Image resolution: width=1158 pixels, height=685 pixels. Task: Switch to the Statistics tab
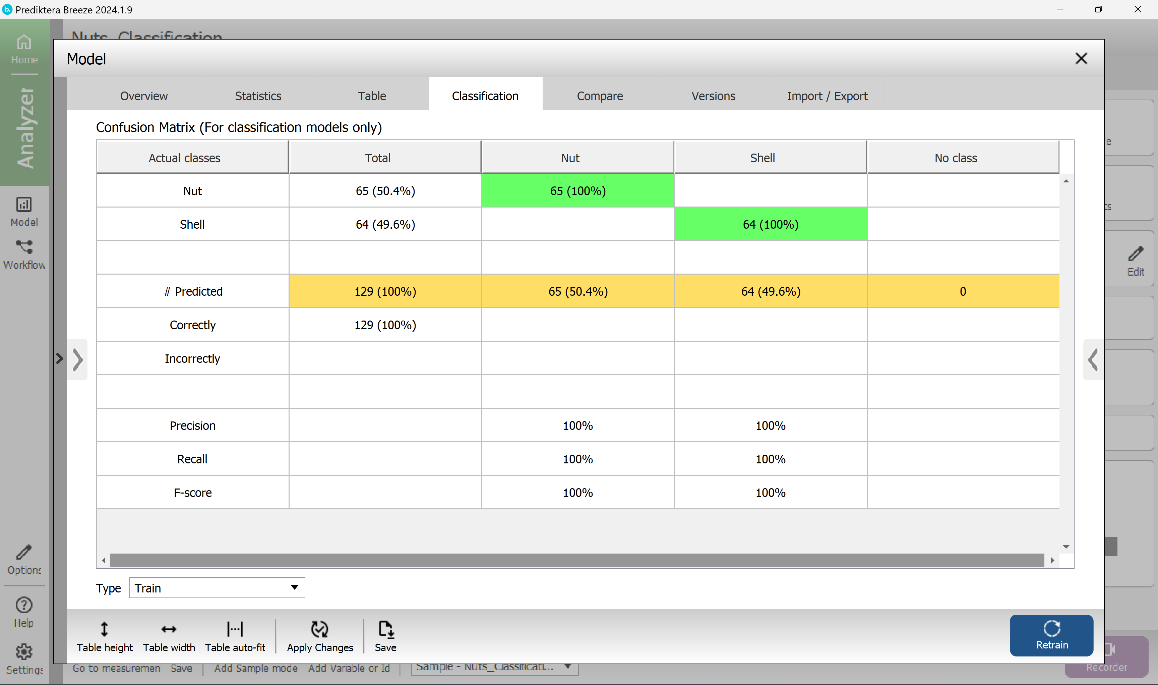click(x=258, y=96)
